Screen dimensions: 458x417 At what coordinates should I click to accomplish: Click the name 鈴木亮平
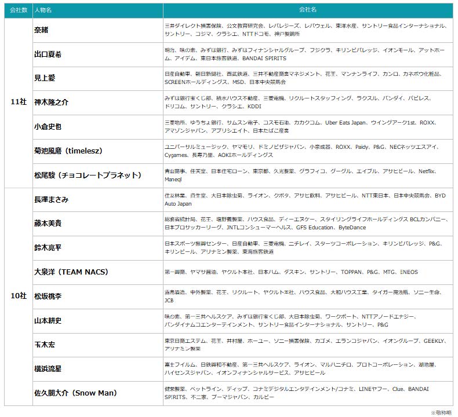click(49, 247)
